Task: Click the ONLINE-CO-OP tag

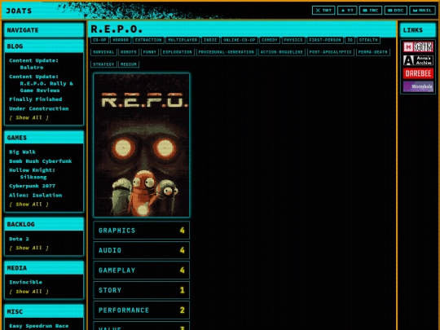Action: point(239,40)
